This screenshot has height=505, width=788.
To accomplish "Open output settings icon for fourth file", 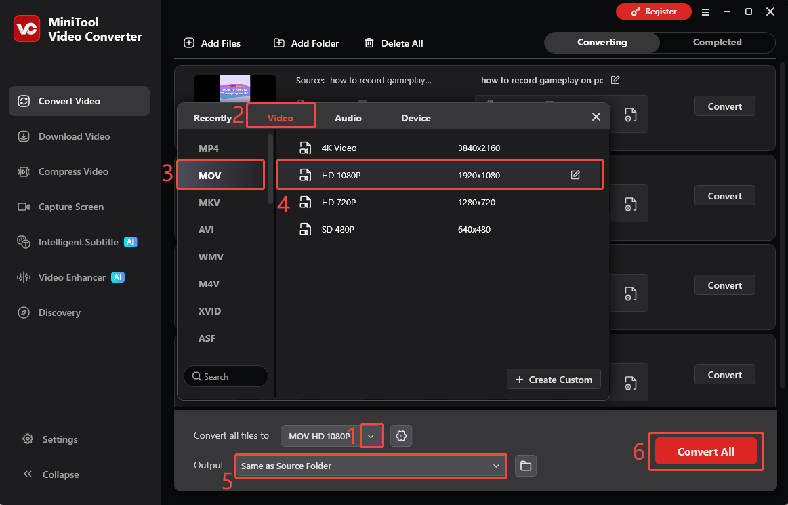I will click(630, 383).
